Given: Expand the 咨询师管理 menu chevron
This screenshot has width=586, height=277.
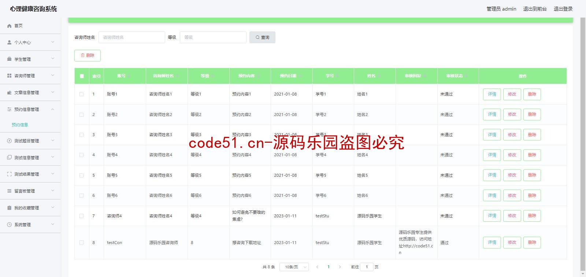Looking at the screenshot, I should pos(53,75).
